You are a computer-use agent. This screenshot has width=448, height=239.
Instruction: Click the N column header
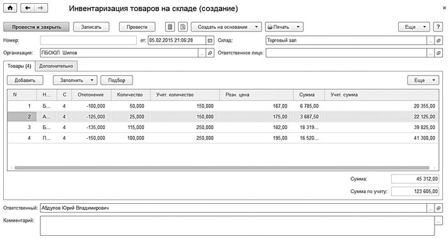click(x=22, y=95)
